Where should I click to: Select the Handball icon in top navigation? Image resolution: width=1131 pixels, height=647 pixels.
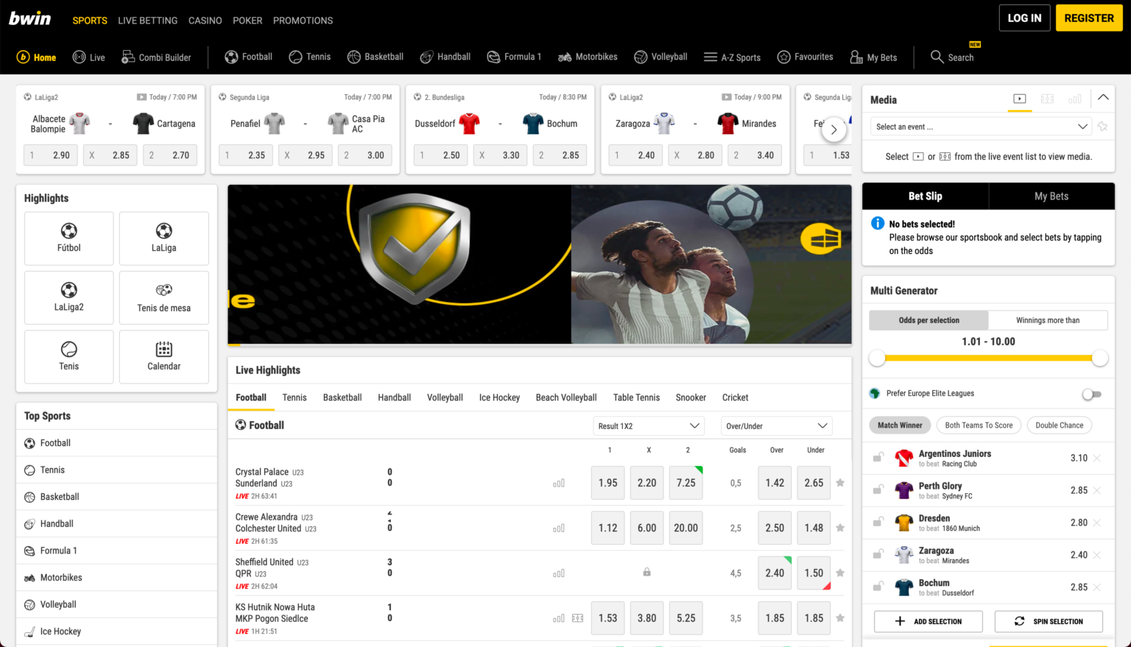coord(426,57)
